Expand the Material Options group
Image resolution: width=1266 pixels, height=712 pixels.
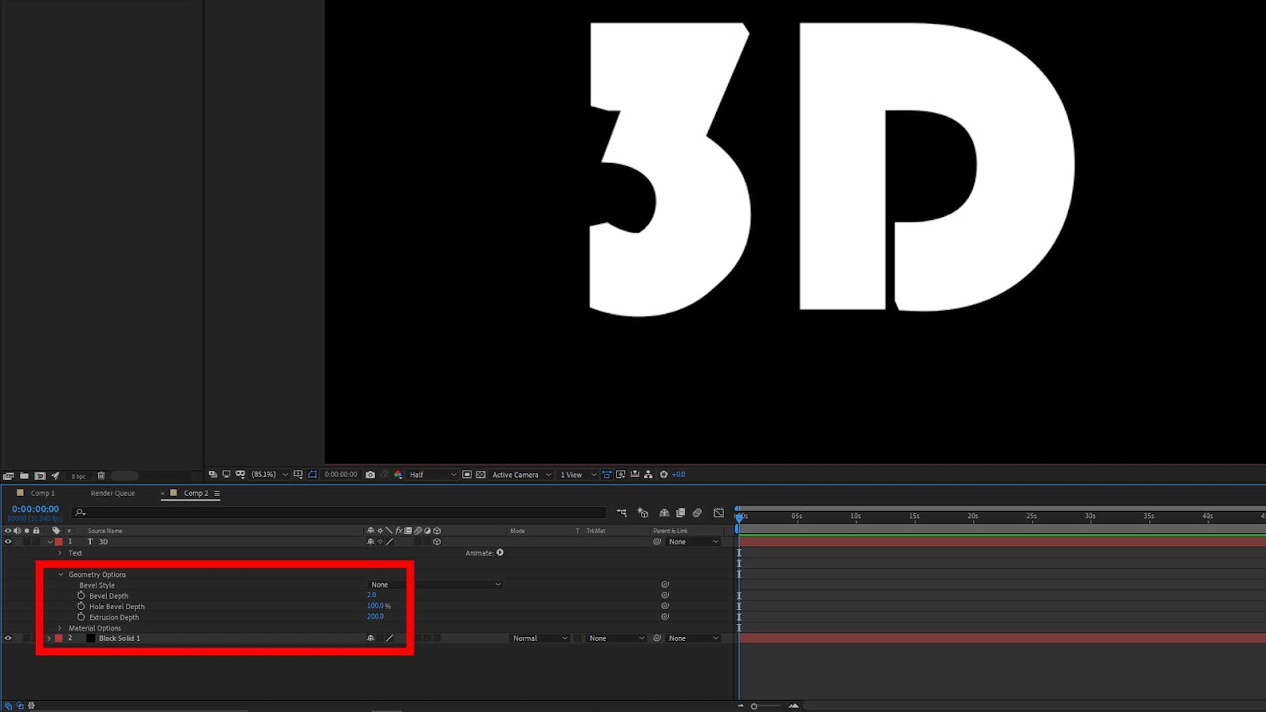click(x=60, y=628)
